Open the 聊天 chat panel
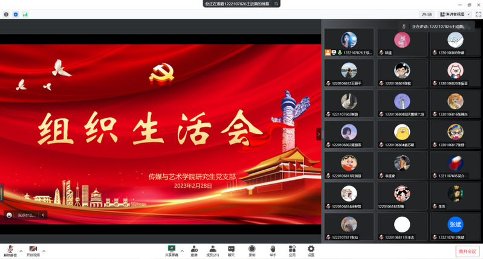The width and height of the screenshot is (483, 259). [x=231, y=249]
